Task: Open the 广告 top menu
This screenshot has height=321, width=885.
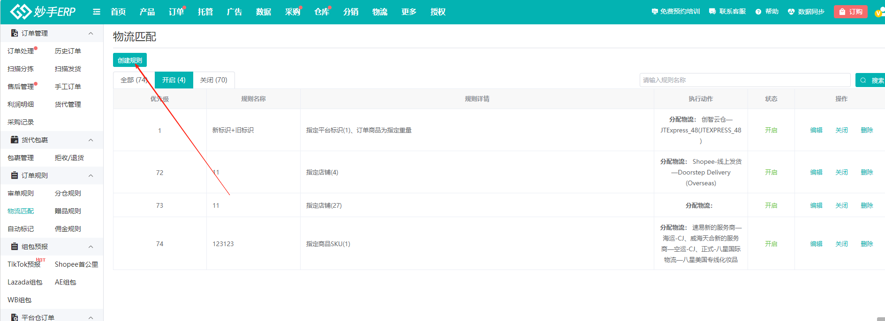Action: [234, 12]
